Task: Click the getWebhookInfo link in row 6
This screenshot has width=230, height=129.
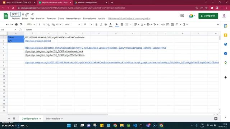Action: [x=55, y=55]
